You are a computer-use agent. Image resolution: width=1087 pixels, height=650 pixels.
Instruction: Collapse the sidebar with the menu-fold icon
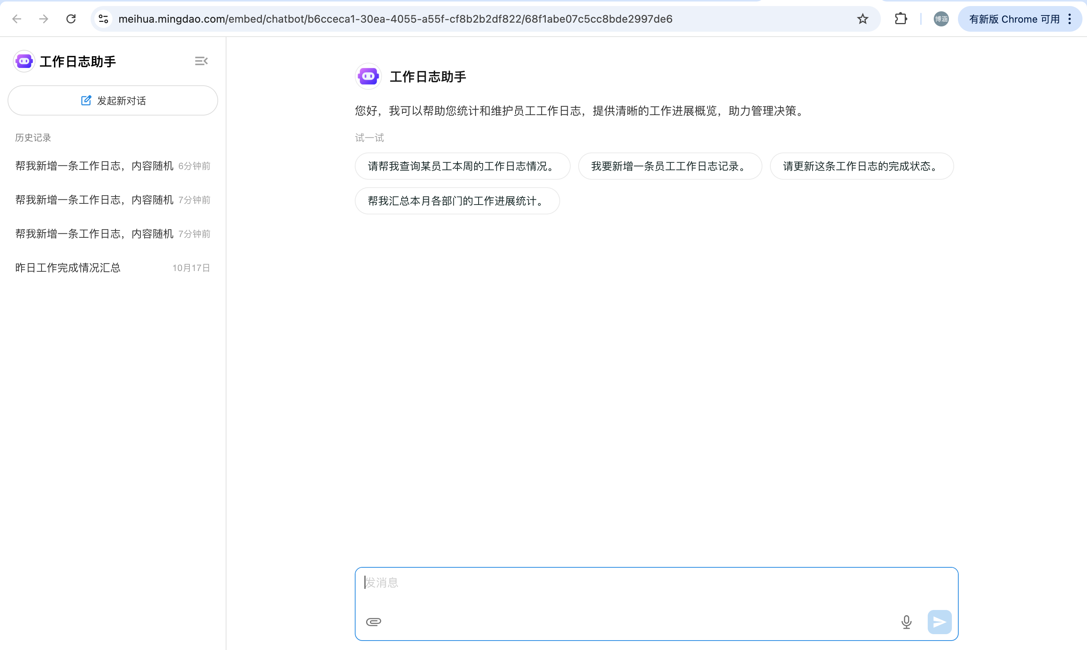click(201, 61)
